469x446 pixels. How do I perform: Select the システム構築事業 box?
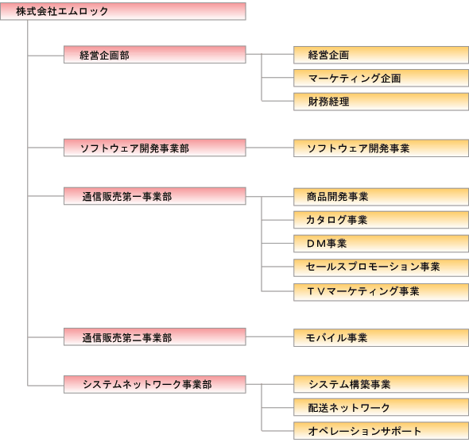(x=381, y=384)
